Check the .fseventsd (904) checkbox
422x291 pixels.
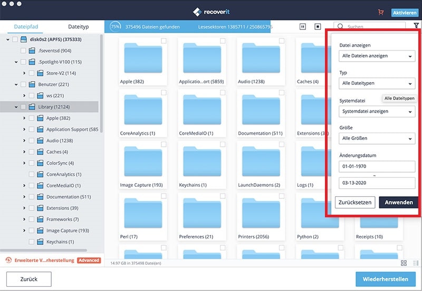click(23, 51)
